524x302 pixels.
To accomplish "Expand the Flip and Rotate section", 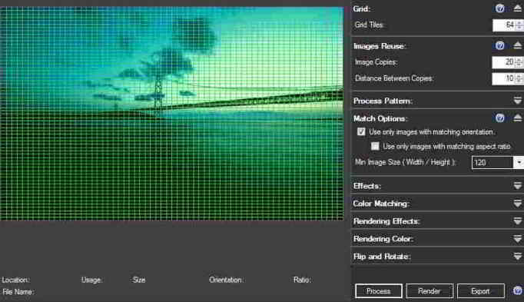I will click(518, 256).
